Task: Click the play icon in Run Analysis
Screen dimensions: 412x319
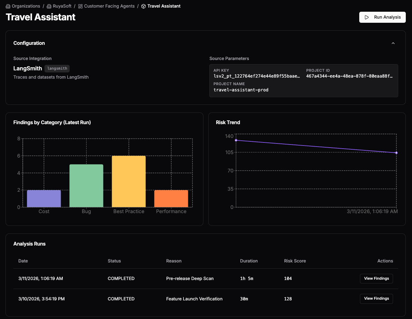Action: point(367,17)
